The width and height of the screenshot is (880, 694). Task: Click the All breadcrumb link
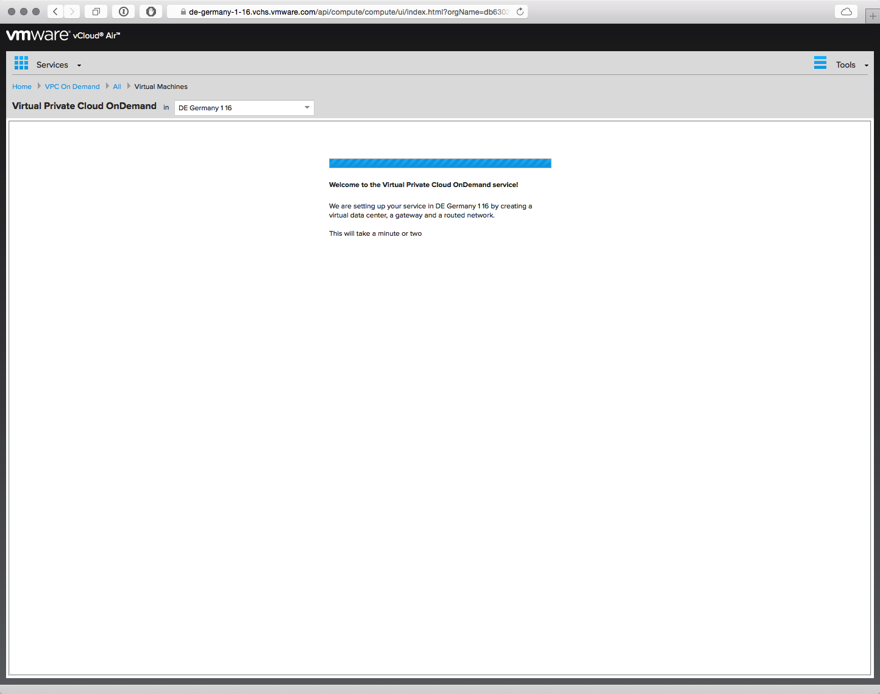pyautogui.click(x=117, y=87)
